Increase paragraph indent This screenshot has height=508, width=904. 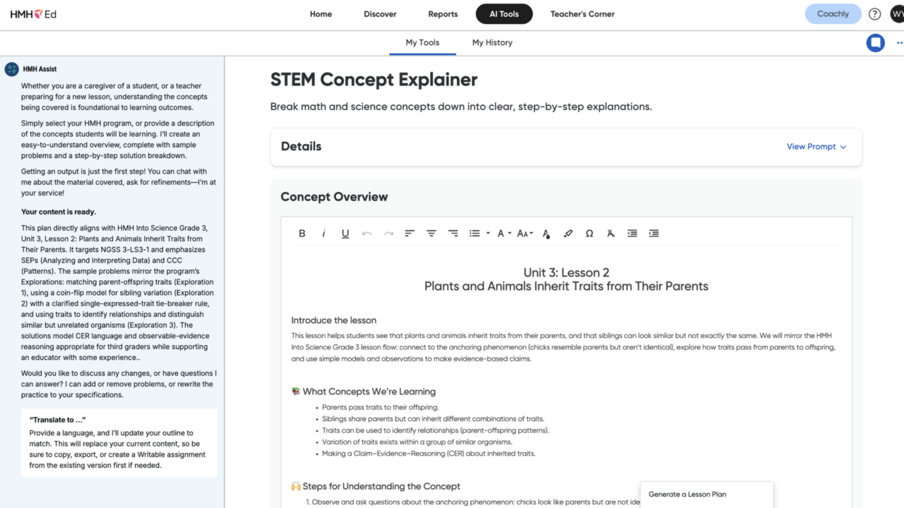click(653, 233)
